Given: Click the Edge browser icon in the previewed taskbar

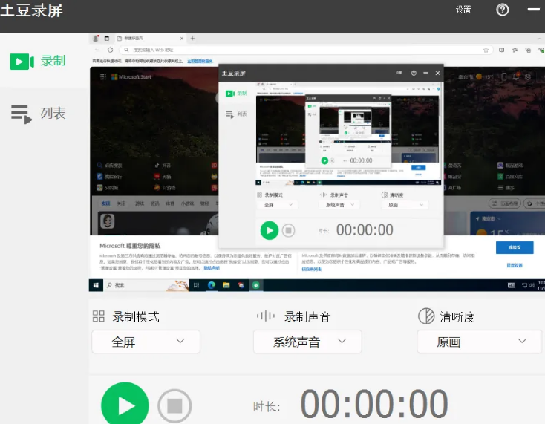Looking at the screenshot, I should [x=212, y=285].
